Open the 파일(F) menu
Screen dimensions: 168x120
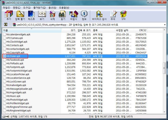(7, 7)
